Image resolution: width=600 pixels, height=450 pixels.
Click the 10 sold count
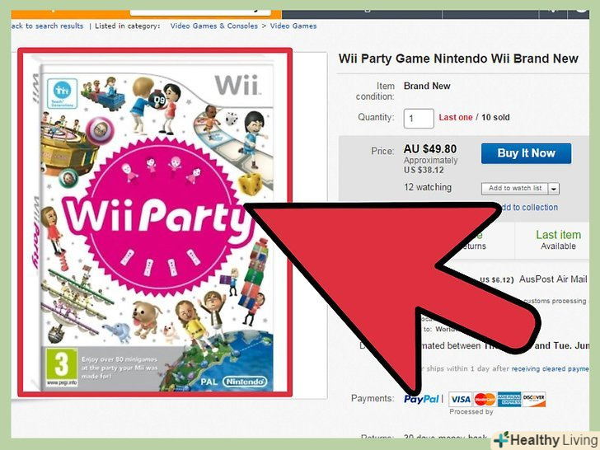[x=495, y=118]
